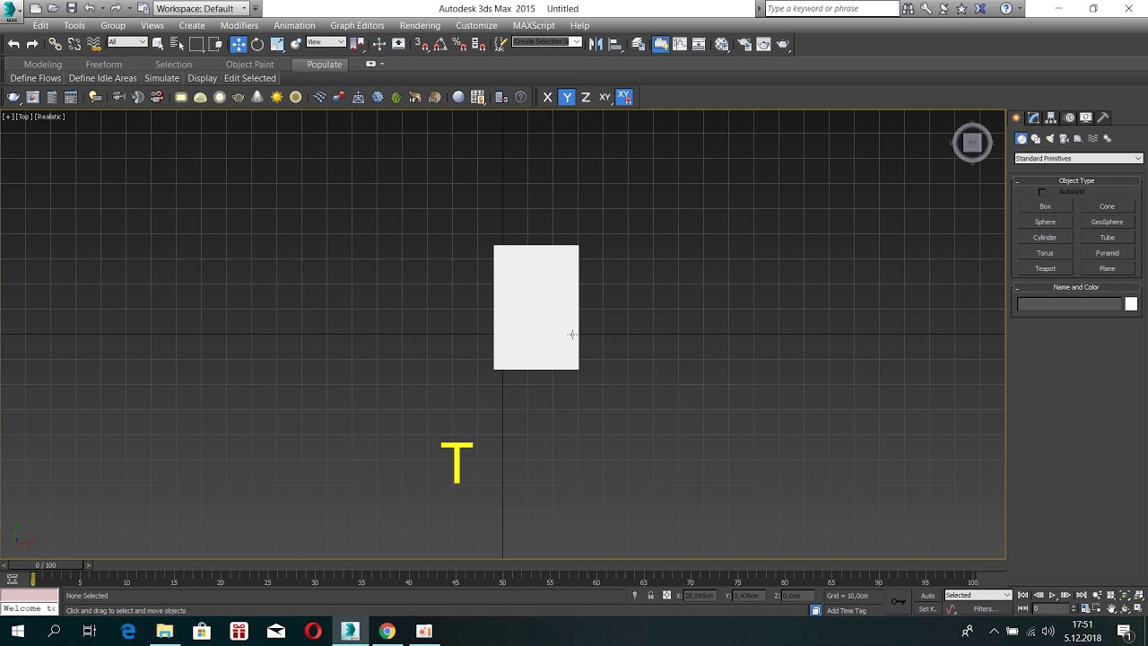Click the Define Flows button
Viewport: 1148px width, 646px height.
pyautogui.click(x=36, y=79)
